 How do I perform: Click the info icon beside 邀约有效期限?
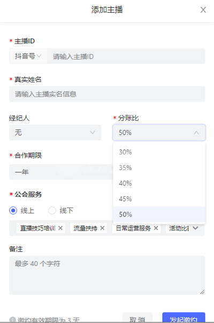tap(13, 319)
